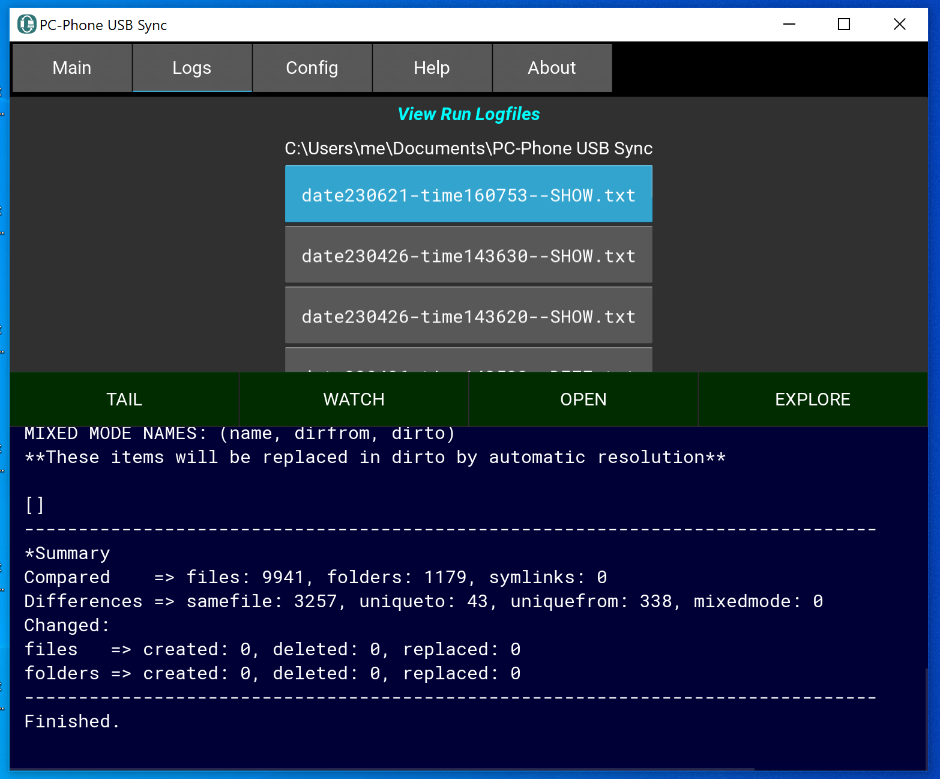The image size is (940, 779).
Task: Maximize the PC-Phone USB Sync window
Action: pos(844,25)
